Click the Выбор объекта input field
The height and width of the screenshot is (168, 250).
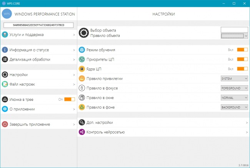[234, 30]
